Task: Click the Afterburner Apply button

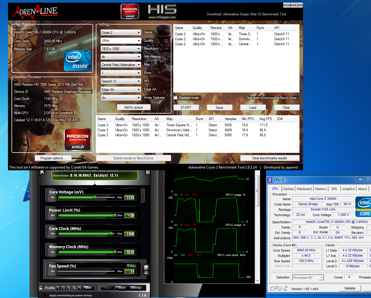Action: pyautogui.click(x=108, y=288)
